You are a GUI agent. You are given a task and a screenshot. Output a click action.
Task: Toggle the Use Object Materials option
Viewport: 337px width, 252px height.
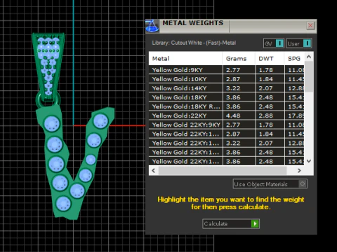[x=270, y=184]
